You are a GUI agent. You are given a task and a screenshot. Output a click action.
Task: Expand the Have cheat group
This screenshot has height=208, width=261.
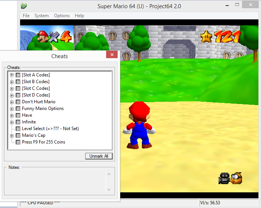click(12, 116)
